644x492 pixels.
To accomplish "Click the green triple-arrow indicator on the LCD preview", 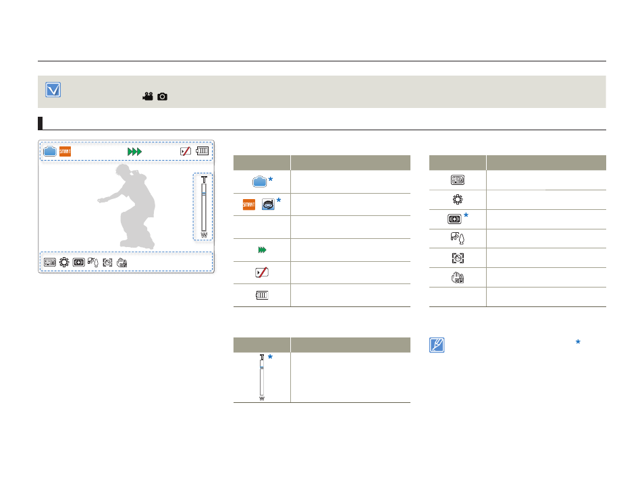I will pyautogui.click(x=134, y=152).
